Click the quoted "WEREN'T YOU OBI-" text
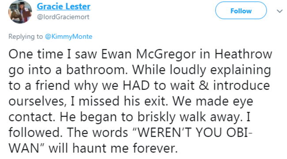Screen dimensions: 287x159 194,132
